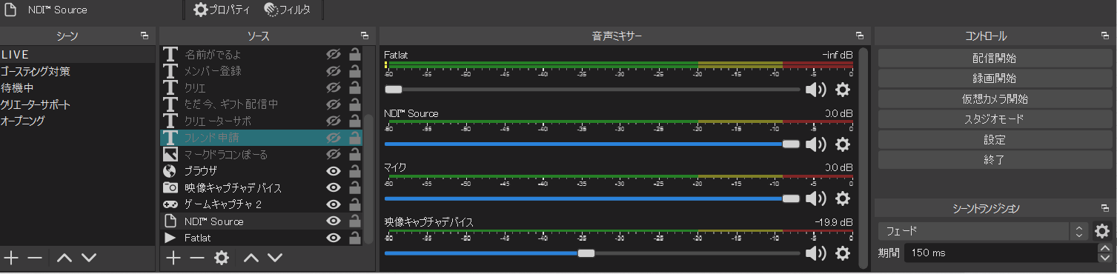Show the メンバー登録 text source
Screen dimensions: 1117x274
(x=334, y=71)
